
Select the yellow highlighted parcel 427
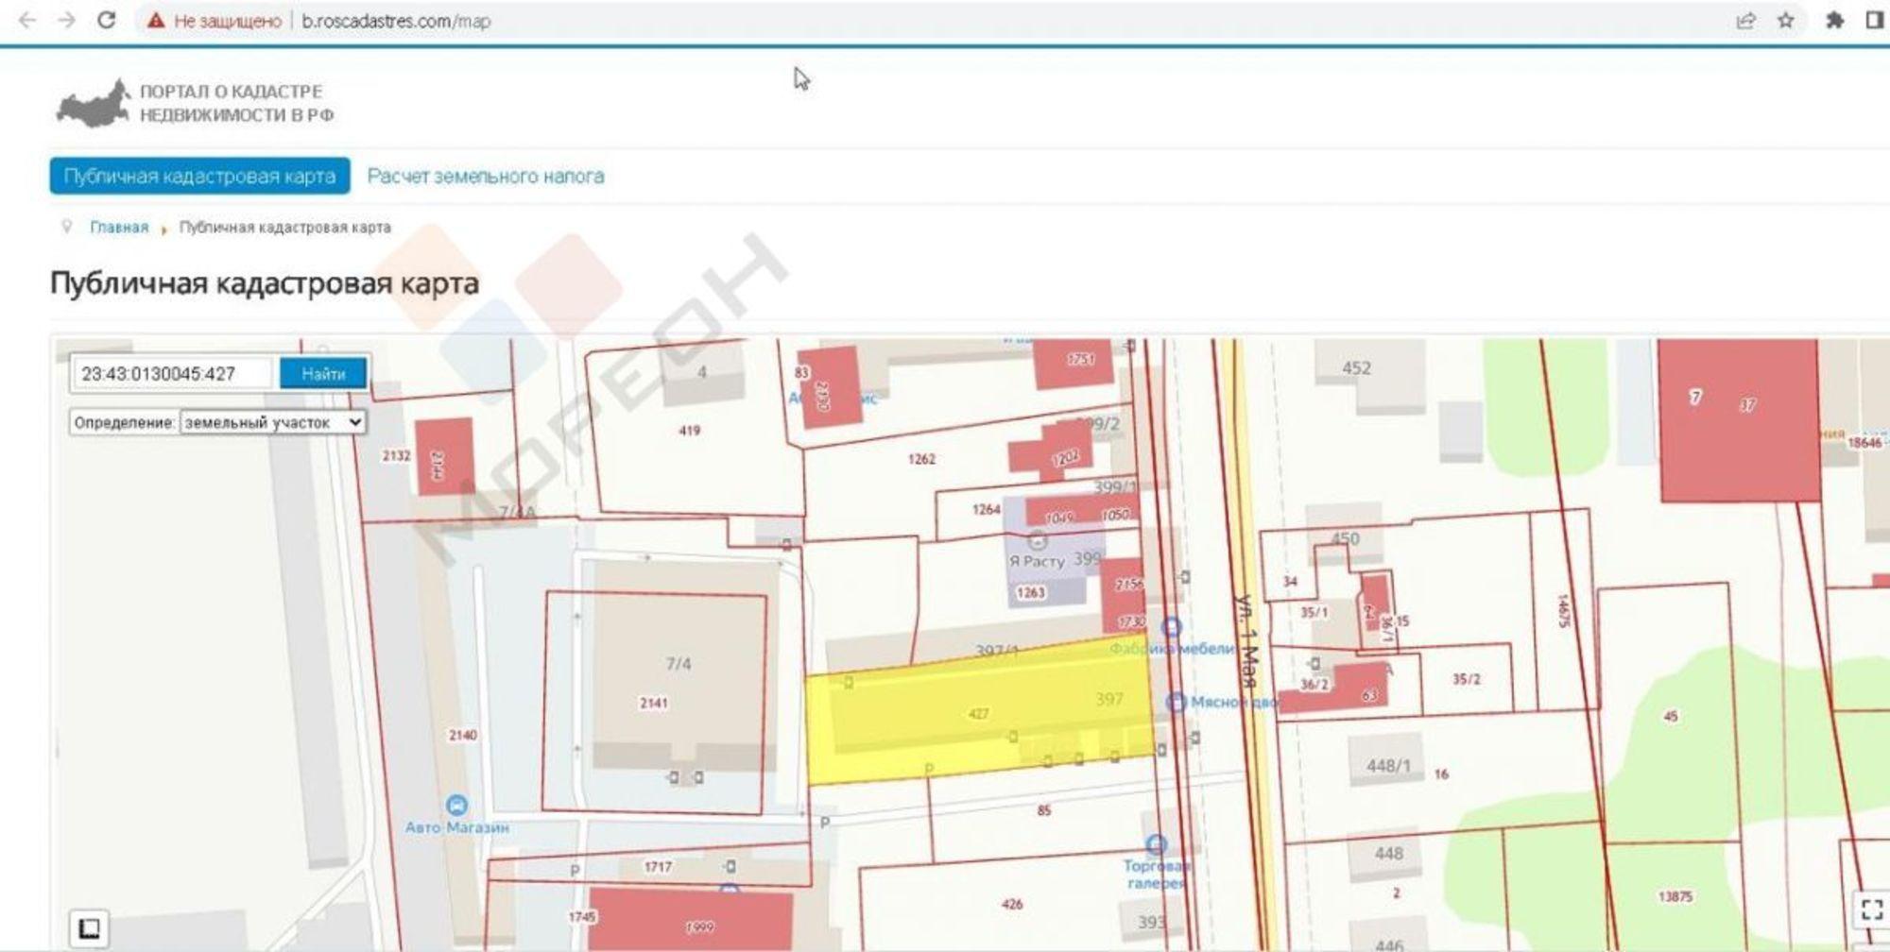[x=945, y=718]
